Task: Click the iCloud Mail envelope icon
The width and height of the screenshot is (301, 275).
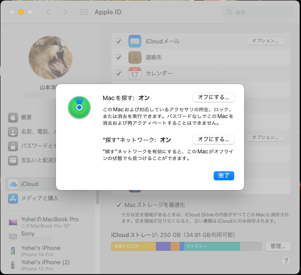Action: click(135, 41)
